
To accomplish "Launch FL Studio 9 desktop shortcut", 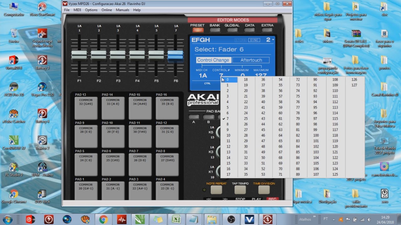I will 14,169.
